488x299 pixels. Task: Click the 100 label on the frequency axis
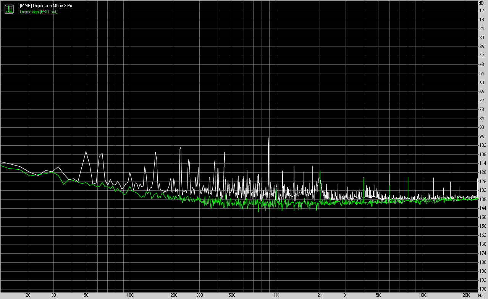(130, 296)
